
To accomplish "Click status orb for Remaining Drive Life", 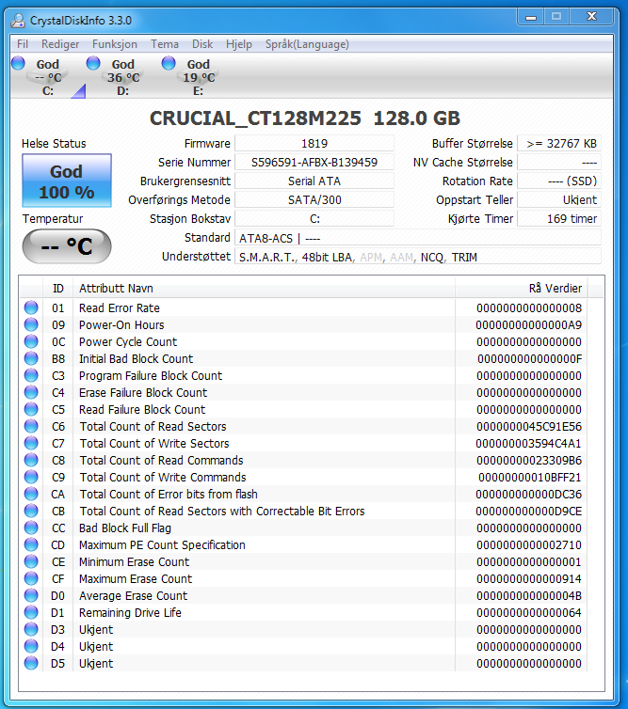I will [31, 612].
